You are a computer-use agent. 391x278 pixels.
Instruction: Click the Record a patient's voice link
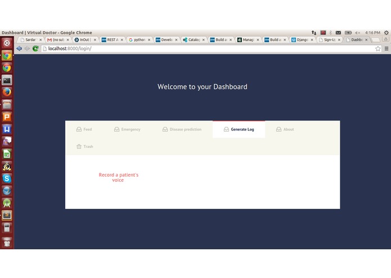pyautogui.click(x=119, y=177)
